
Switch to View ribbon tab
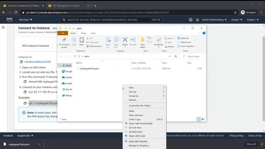(93, 33)
